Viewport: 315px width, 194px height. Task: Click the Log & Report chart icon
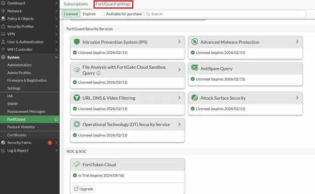[3, 150]
